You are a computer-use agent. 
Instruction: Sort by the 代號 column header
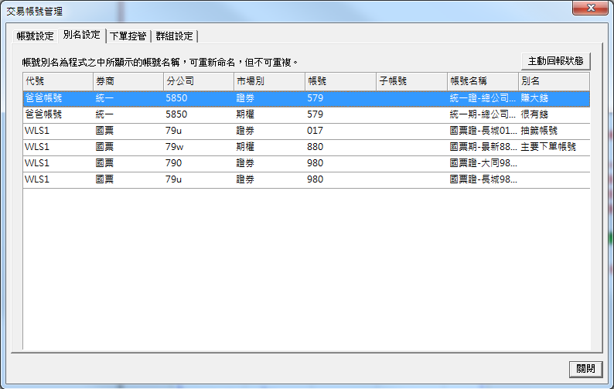[x=57, y=81]
